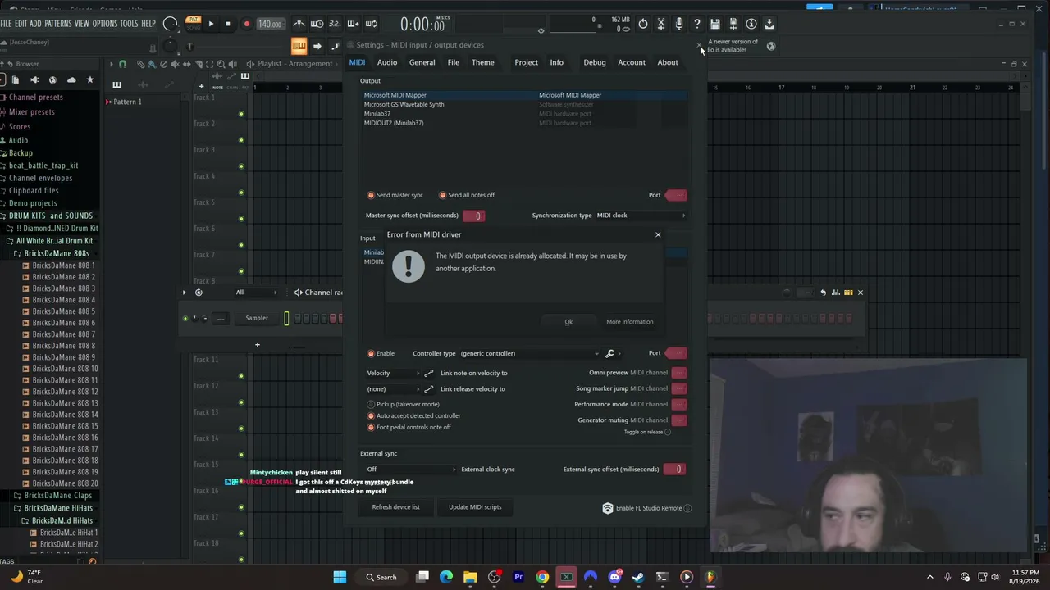Click the Refresh device list button
Screen dimensions: 1050x590
(x=395, y=507)
